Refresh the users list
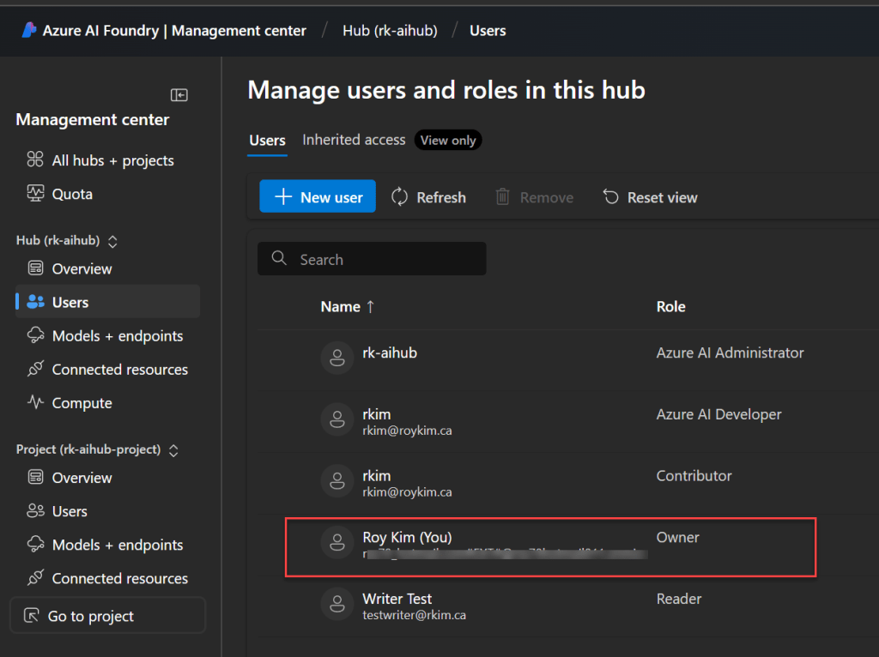 point(428,197)
